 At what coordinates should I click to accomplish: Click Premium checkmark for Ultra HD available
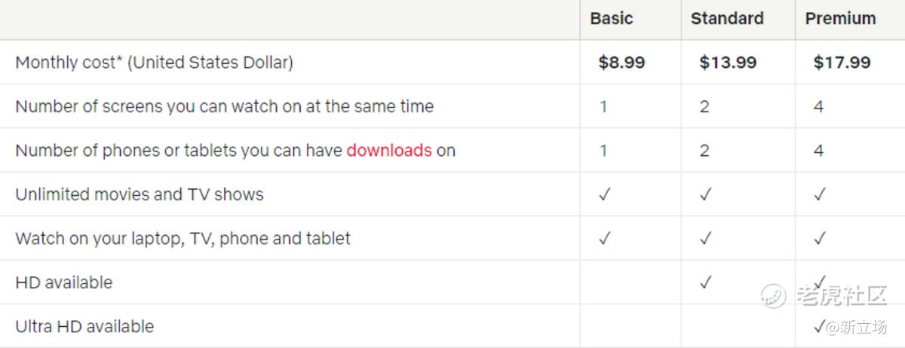pos(820,326)
